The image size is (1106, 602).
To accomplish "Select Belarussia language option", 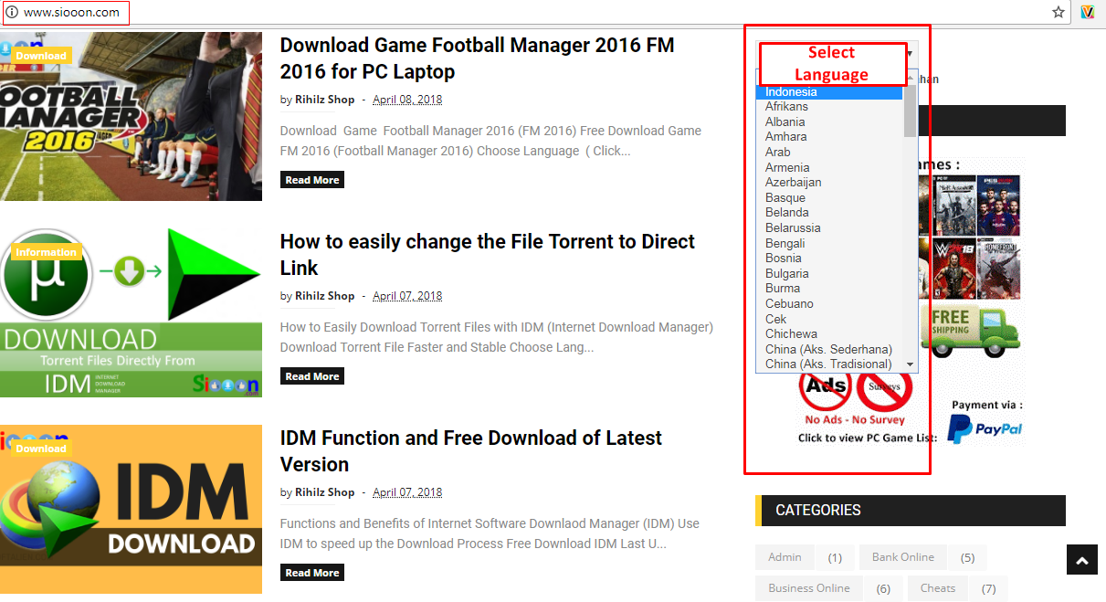I will pyautogui.click(x=829, y=227).
